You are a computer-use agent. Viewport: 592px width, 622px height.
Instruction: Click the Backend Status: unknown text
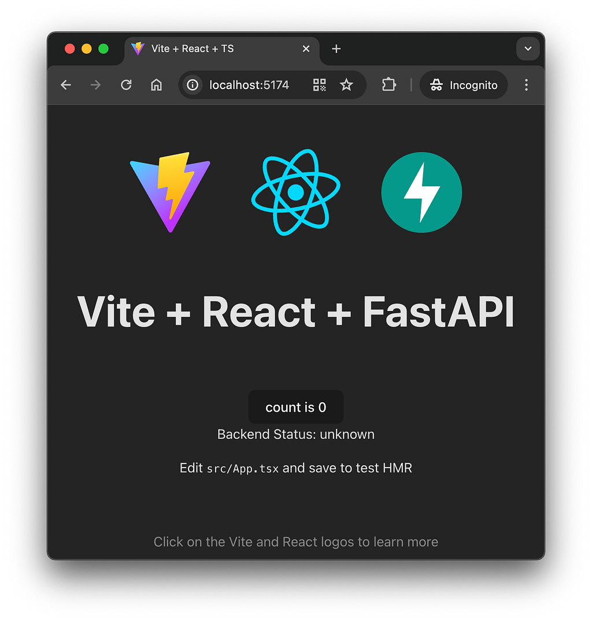click(295, 434)
